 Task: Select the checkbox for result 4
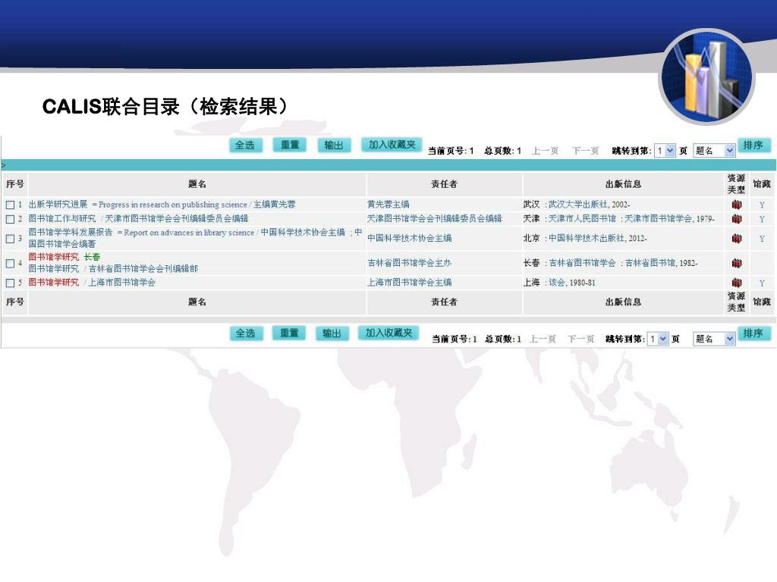pyautogui.click(x=10, y=264)
